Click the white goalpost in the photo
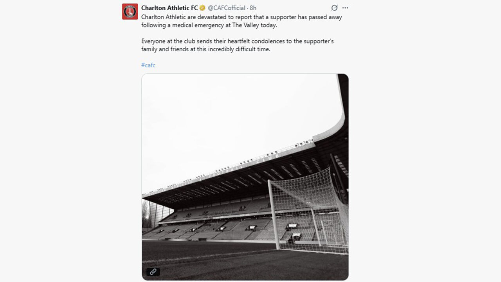 pyautogui.click(x=274, y=215)
